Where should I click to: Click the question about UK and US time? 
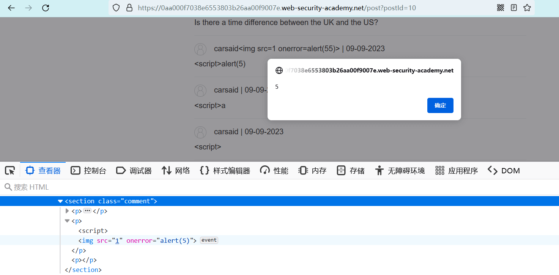tap(286, 22)
